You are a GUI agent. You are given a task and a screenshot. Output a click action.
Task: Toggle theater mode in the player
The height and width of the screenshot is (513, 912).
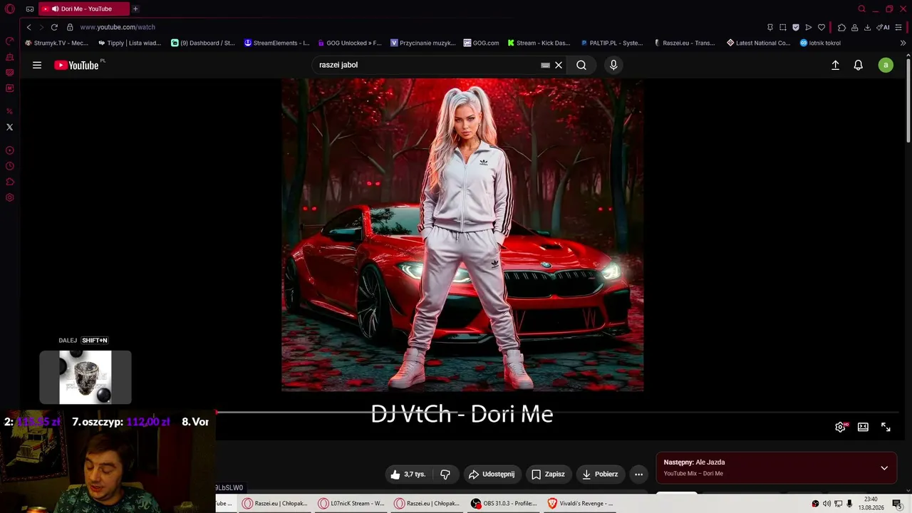(x=863, y=427)
